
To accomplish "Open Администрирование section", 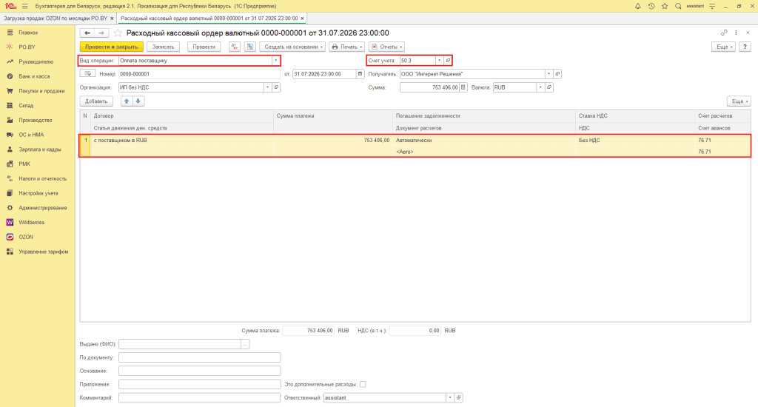I will [x=42, y=208].
